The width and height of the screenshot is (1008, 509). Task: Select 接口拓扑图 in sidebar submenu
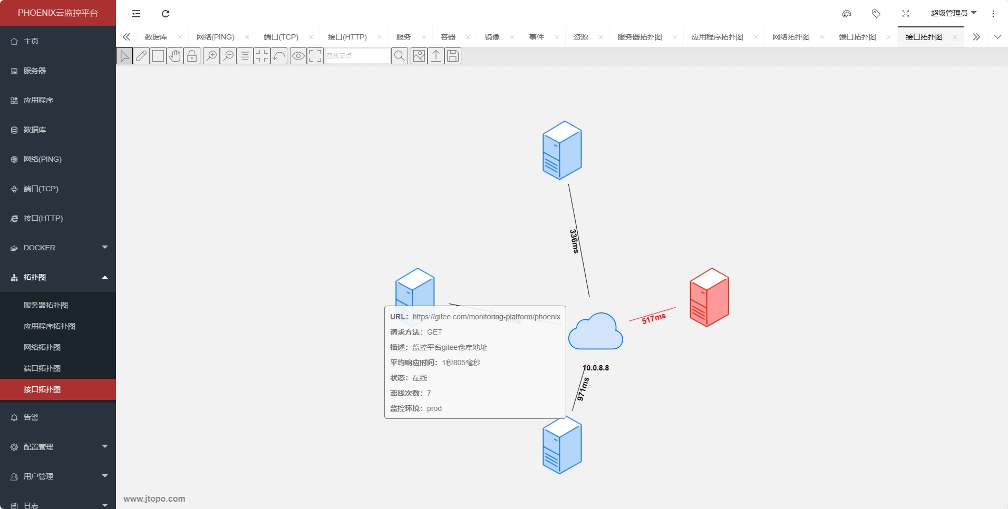(58, 389)
